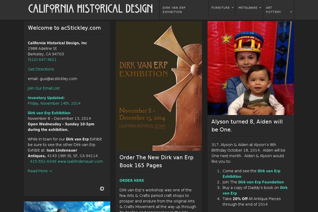Click Friday, November 14th, 2014 link
318x212 pixels.
pyautogui.click(x=54, y=103)
